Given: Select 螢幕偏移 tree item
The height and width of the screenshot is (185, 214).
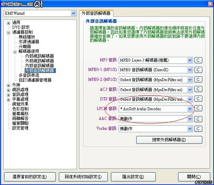Looking at the screenshot, I should 20,114.
